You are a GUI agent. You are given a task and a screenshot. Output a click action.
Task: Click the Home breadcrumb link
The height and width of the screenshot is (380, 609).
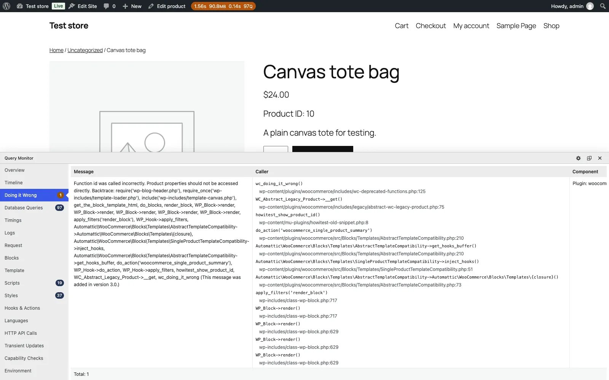56,50
